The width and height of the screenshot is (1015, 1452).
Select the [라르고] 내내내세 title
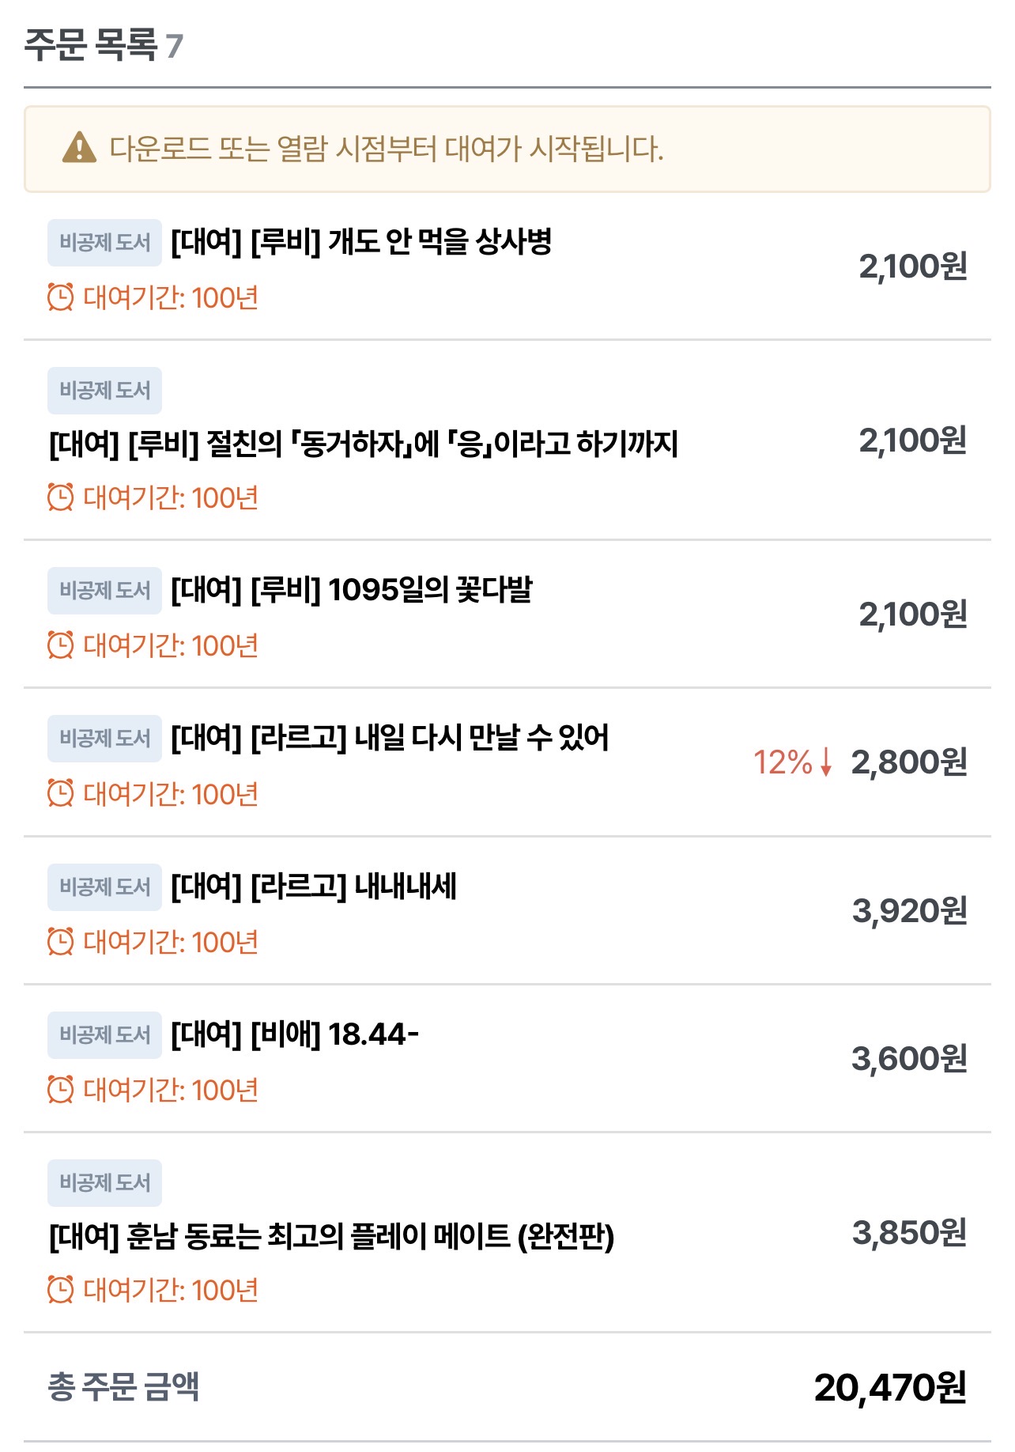click(314, 887)
